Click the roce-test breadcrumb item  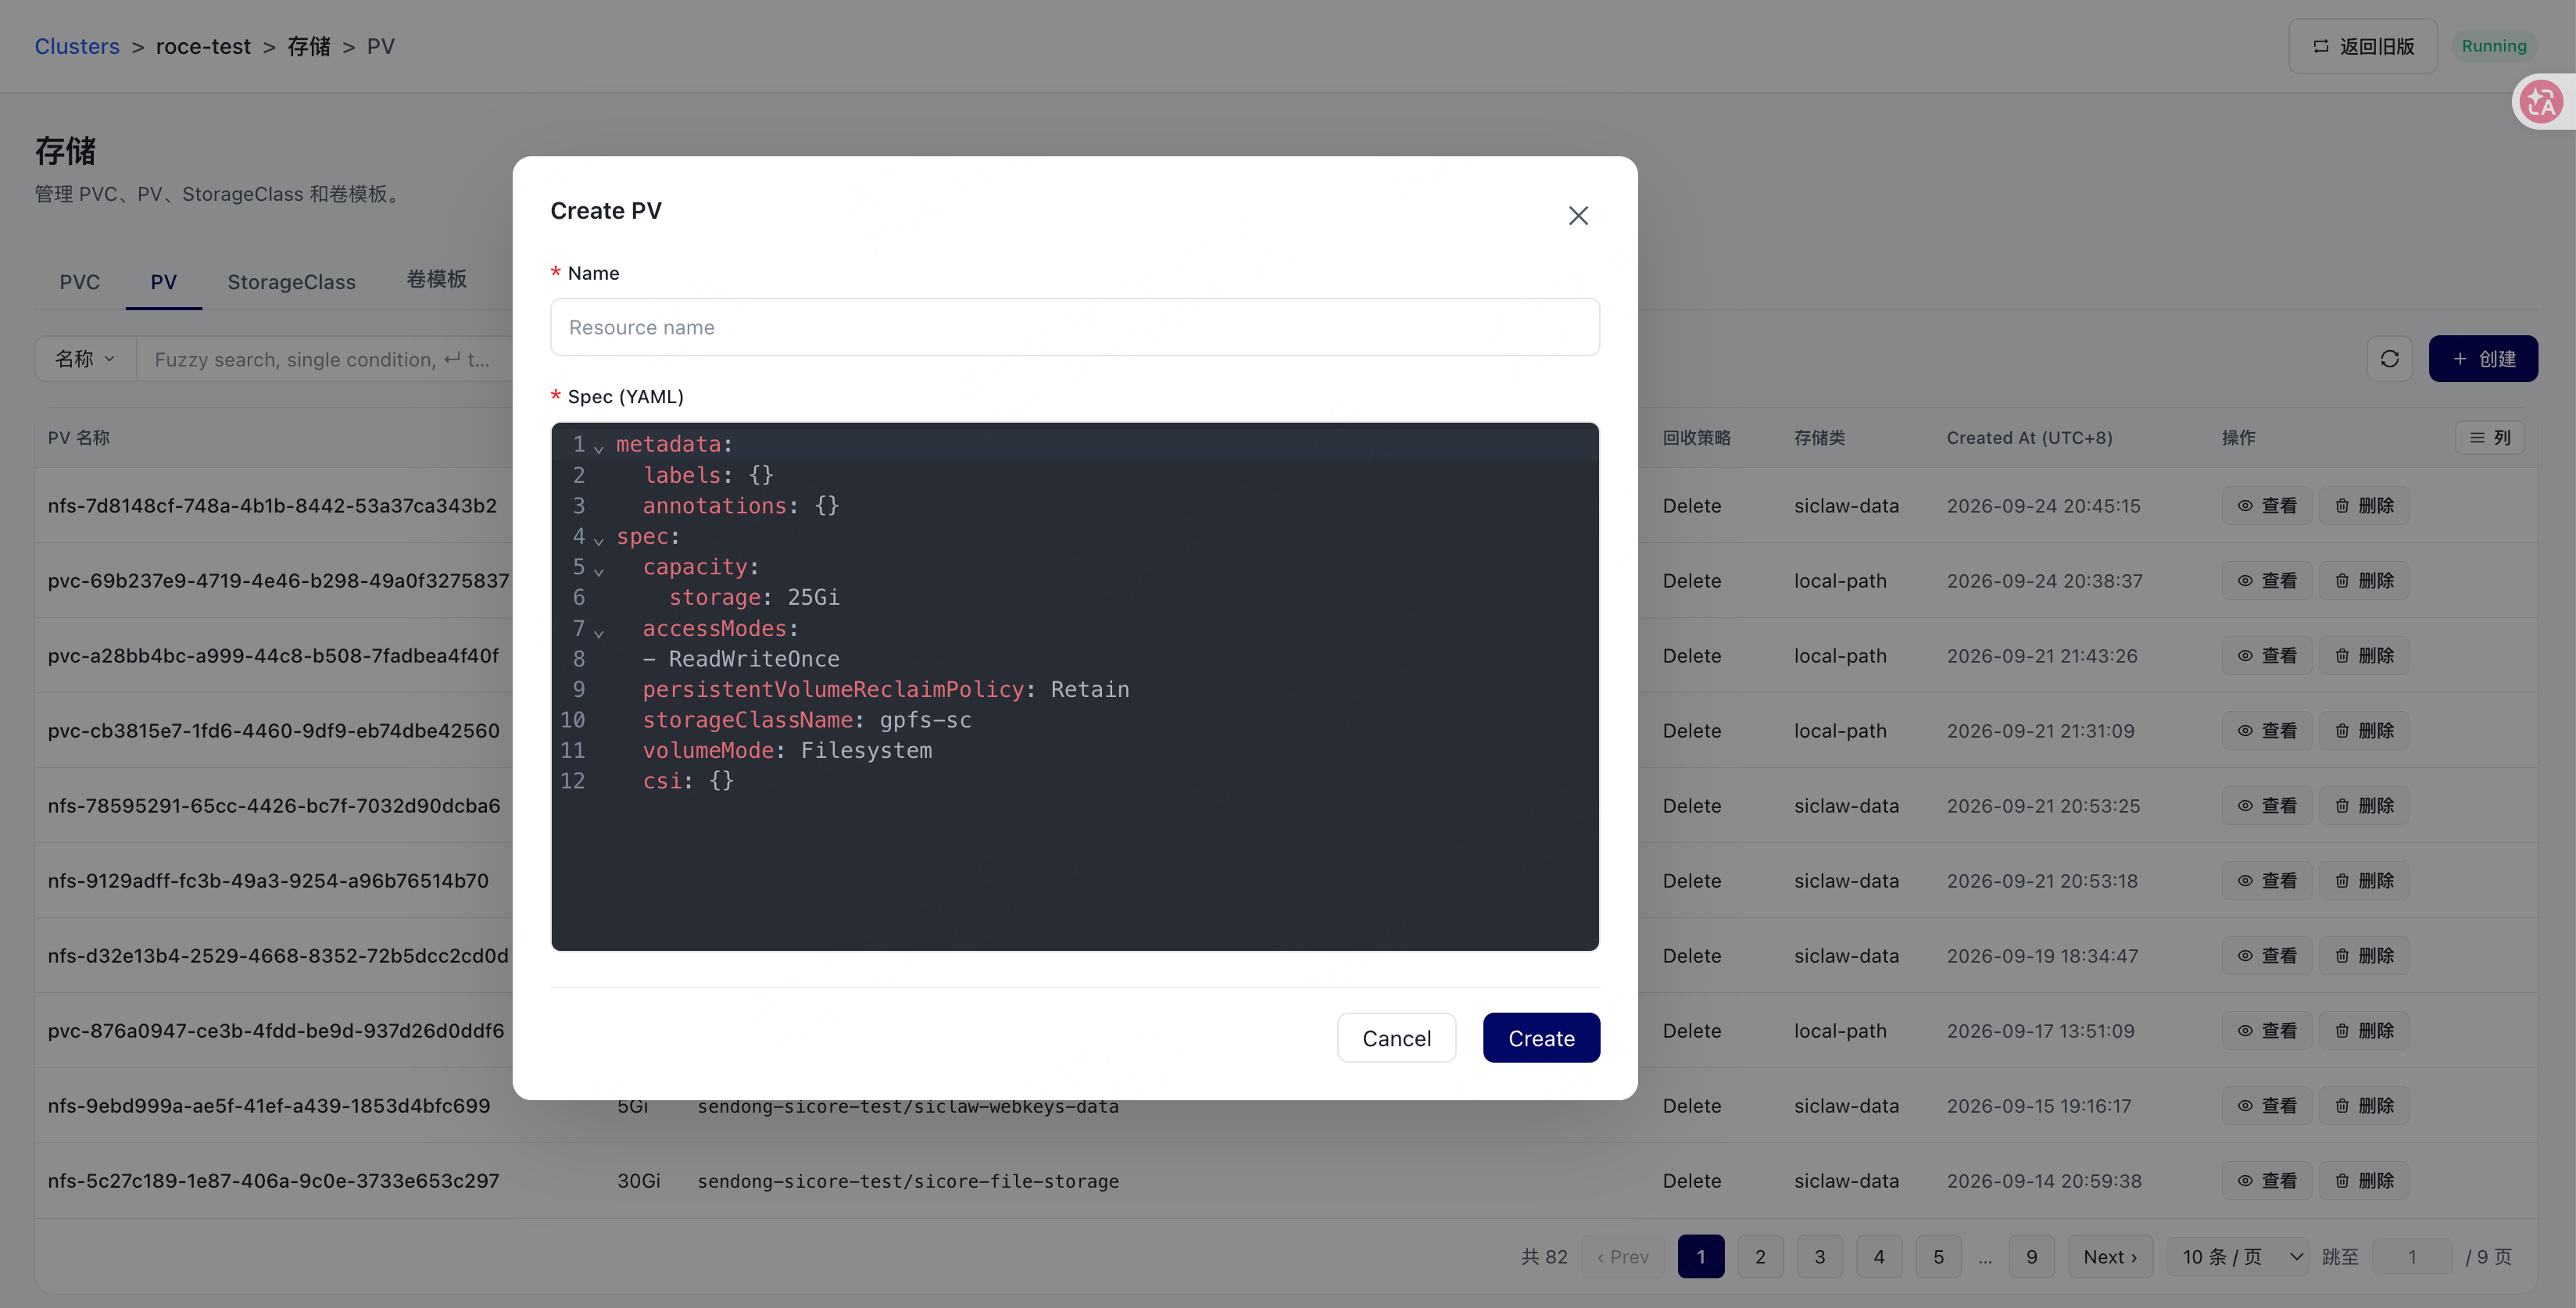(203, 46)
